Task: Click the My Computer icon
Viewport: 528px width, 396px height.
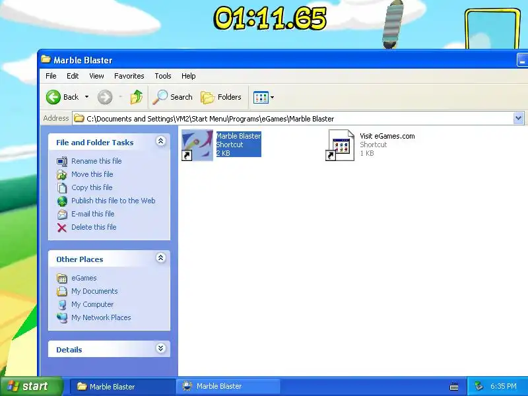Action: coord(62,305)
